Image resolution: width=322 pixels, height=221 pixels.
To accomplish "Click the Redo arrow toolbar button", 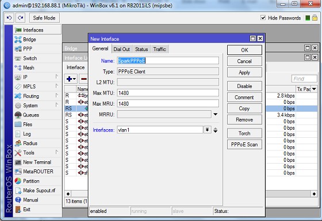I will [x=20, y=18].
